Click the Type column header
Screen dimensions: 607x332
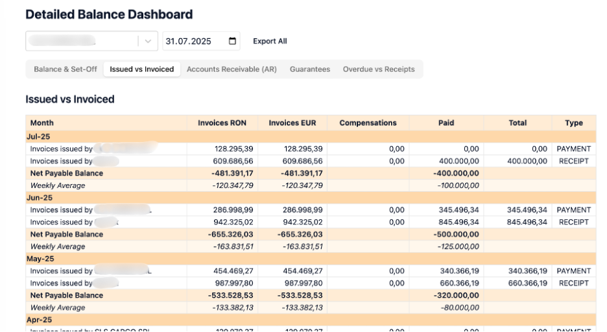(x=574, y=123)
